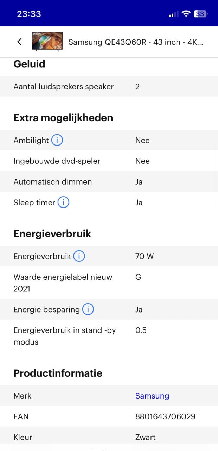Tap the product title Samsung QE43Q60R

pos(136,42)
